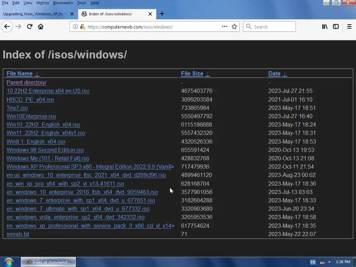The width and height of the screenshot is (356, 267).
Task: Download Win10Enterprise.iso
Action: [31, 116]
